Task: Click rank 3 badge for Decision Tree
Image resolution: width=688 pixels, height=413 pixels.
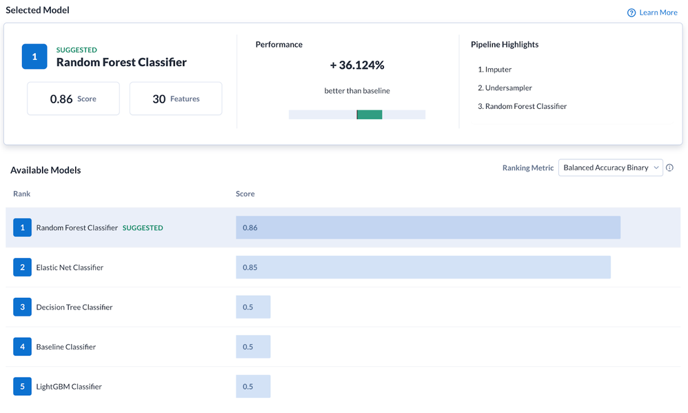Action: click(x=22, y=307)
